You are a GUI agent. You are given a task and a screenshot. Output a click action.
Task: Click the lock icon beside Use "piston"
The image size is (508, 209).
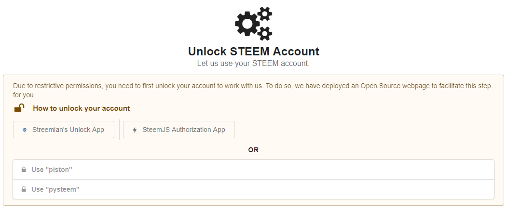24,170
